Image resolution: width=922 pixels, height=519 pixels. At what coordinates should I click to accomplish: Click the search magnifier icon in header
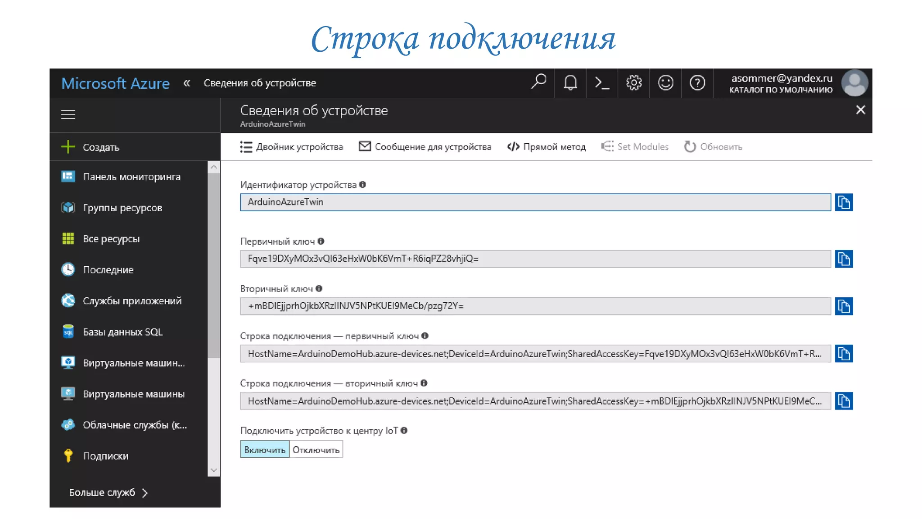tap(538, 82)
